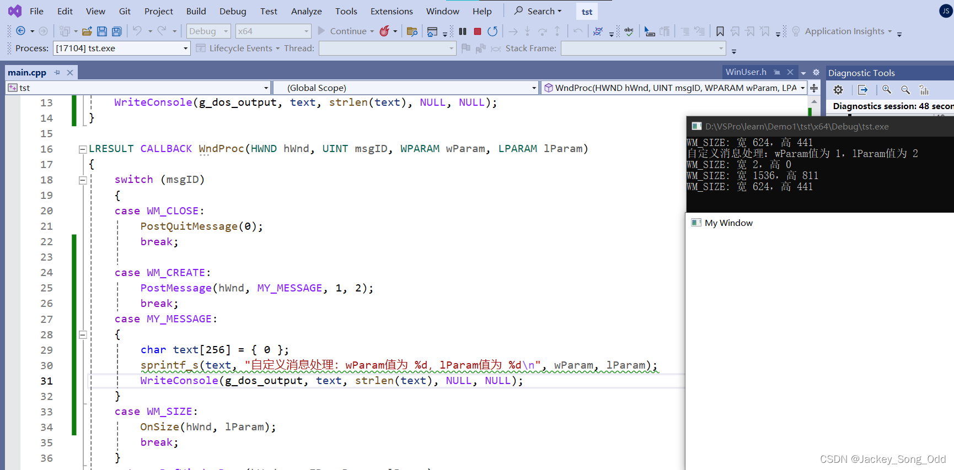This screenshot has width=954, height=470.
Task: Open document tab window settings gear
Action: click(x=816, y=73)
